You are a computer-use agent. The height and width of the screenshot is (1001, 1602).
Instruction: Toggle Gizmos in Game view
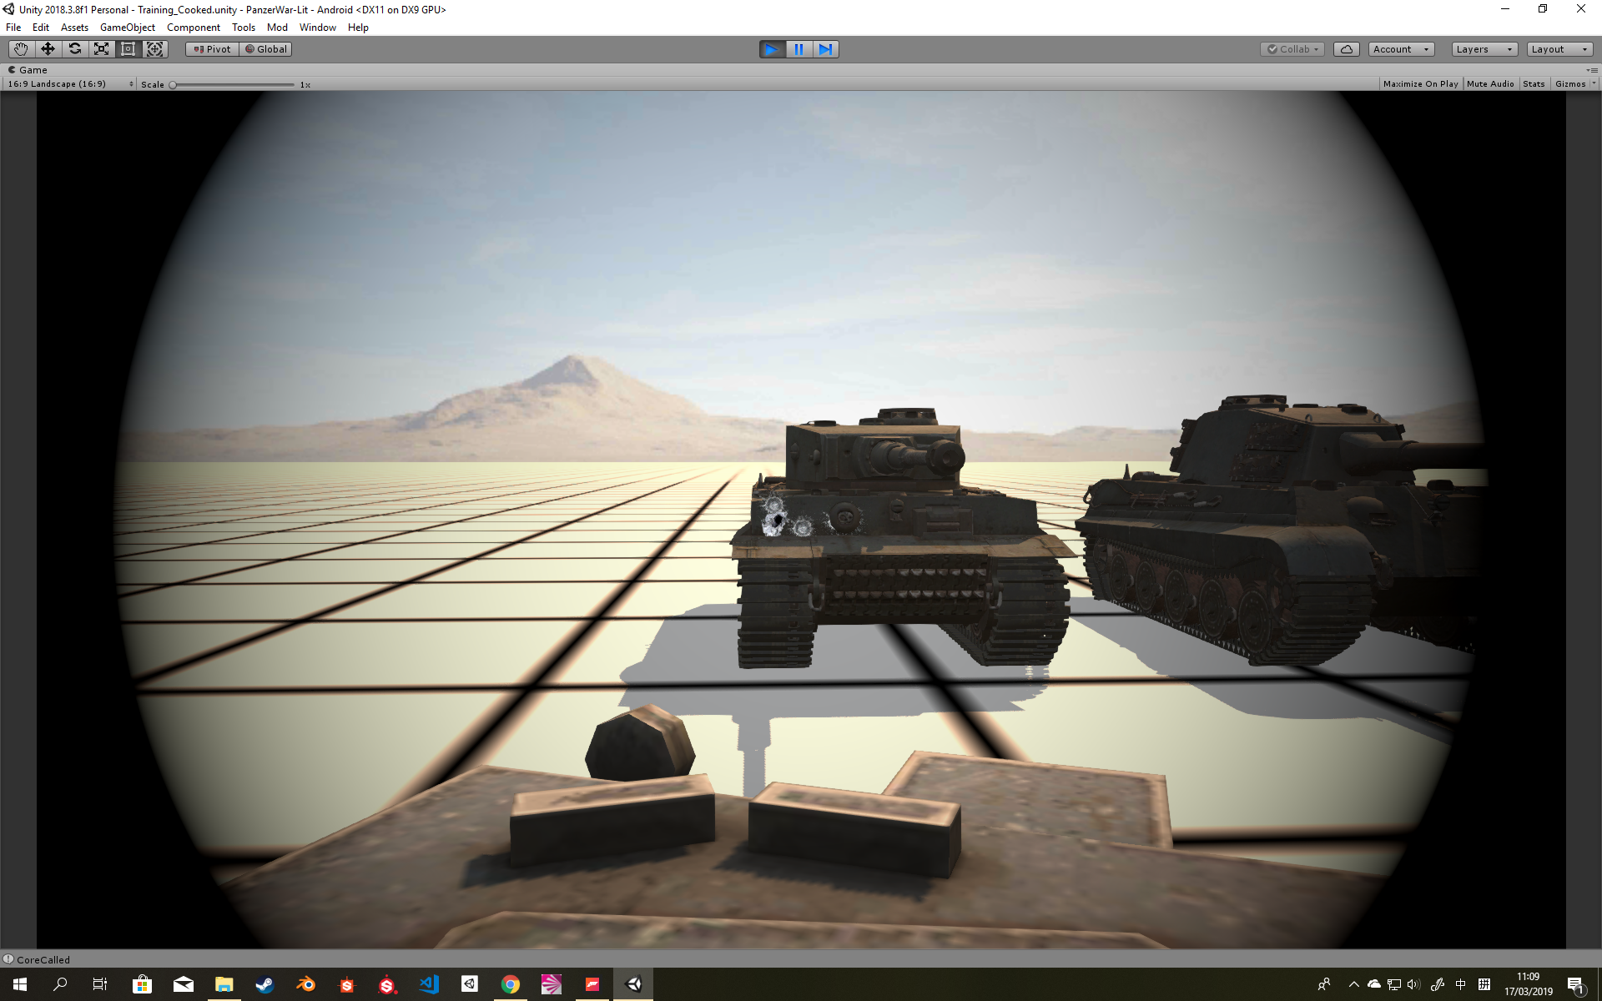[x=1570, y=84]
